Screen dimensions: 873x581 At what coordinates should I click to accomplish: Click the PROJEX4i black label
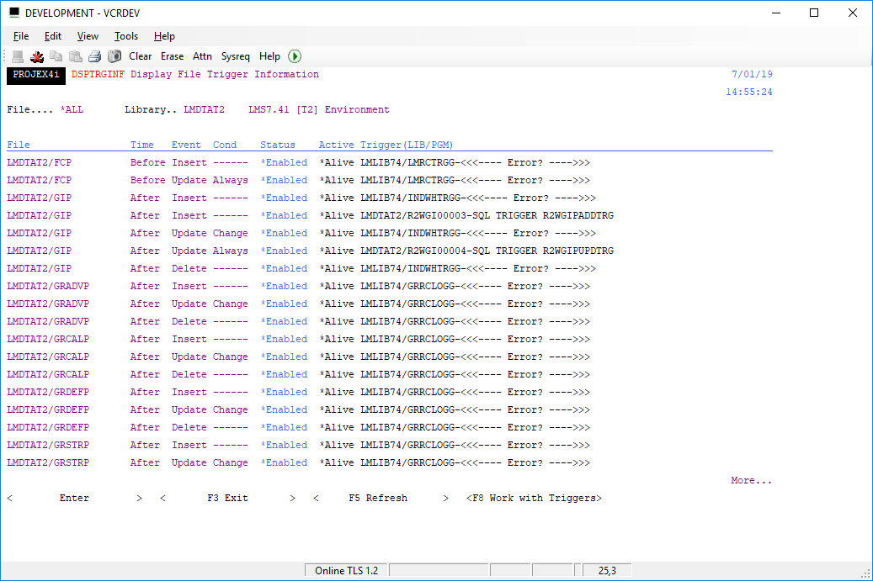pos(36,75)
